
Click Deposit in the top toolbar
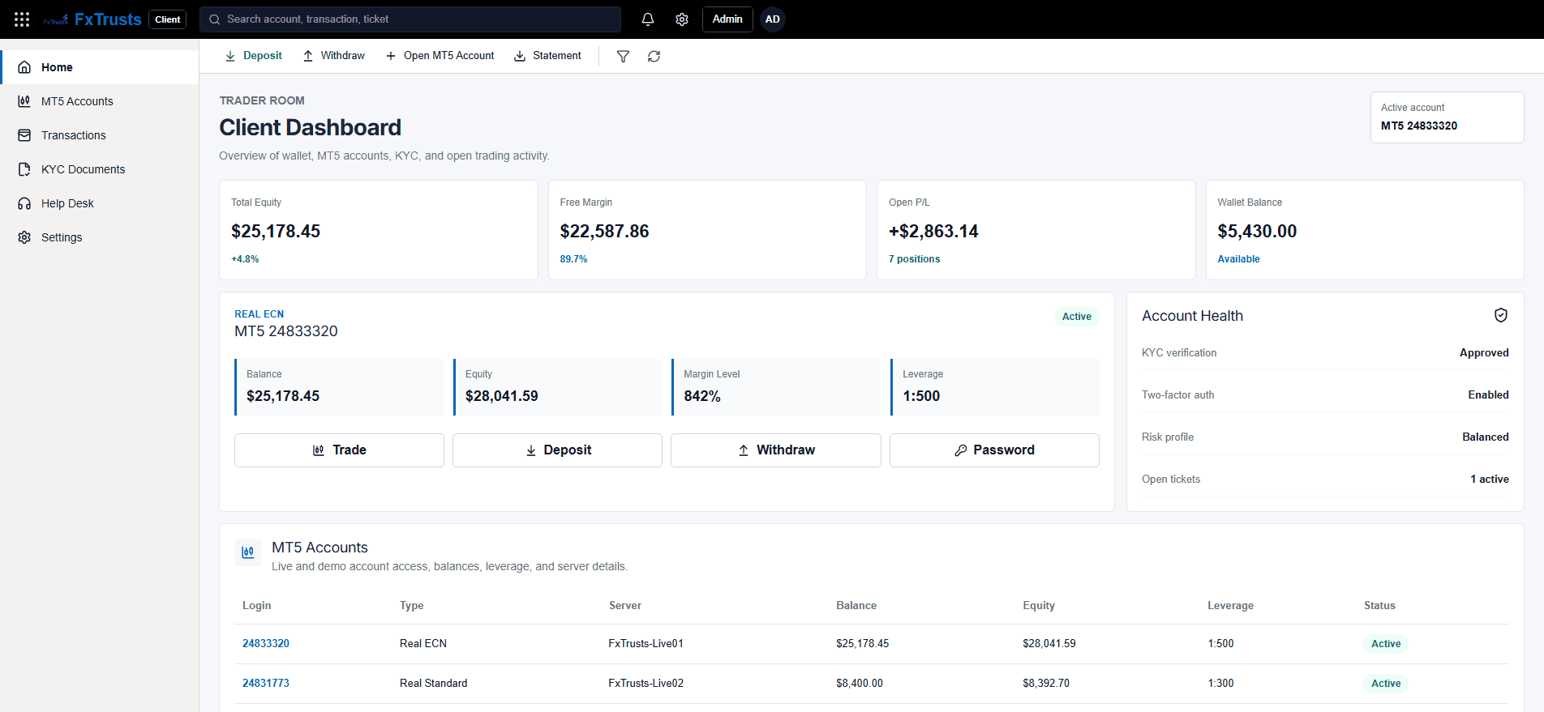point(253,56)
